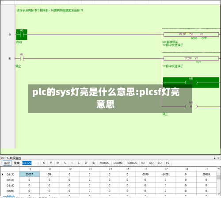Screen dimensions: 221x198
Task: Show Y registers in data monitor
Action: [x=51, y=163]
